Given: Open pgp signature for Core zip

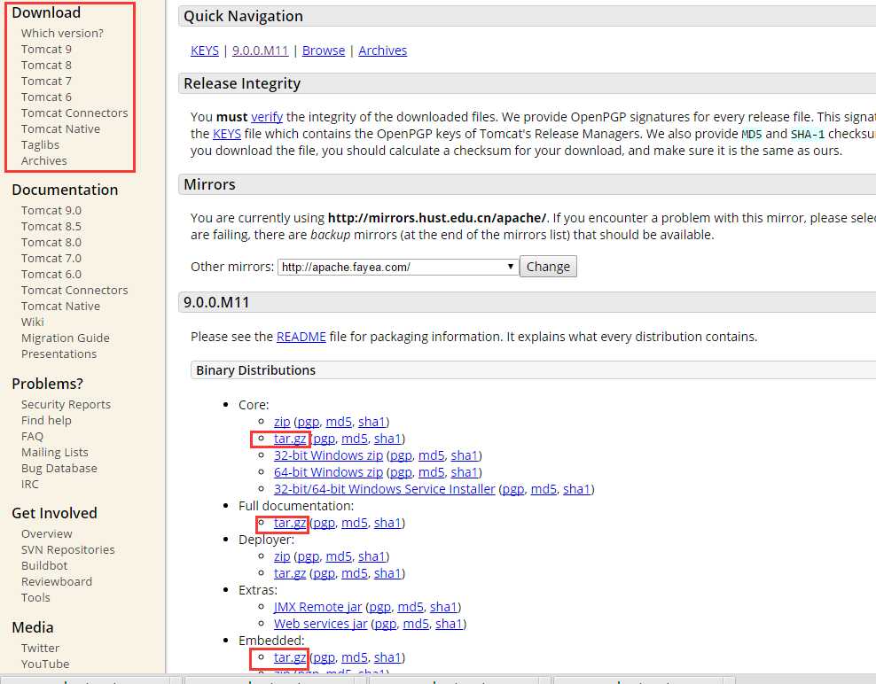Looking at the screenshot, I should [x=309, y=422].
